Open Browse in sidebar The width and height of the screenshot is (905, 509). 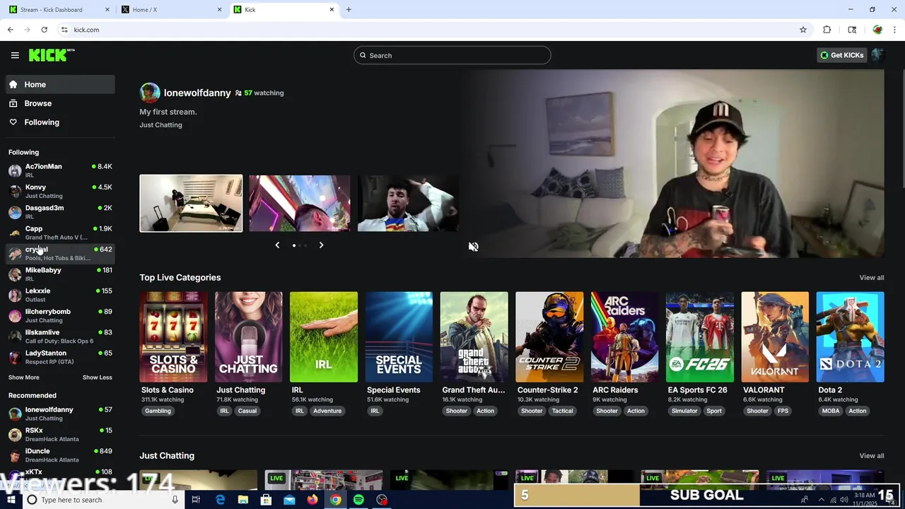[x=60, y=103]
